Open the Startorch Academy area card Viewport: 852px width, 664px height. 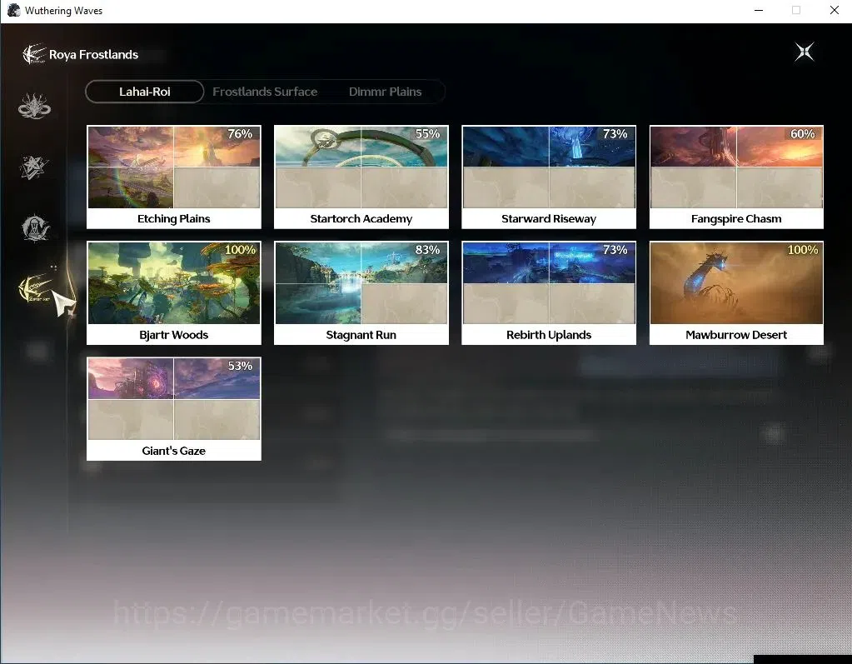click(x=361, y=177)
